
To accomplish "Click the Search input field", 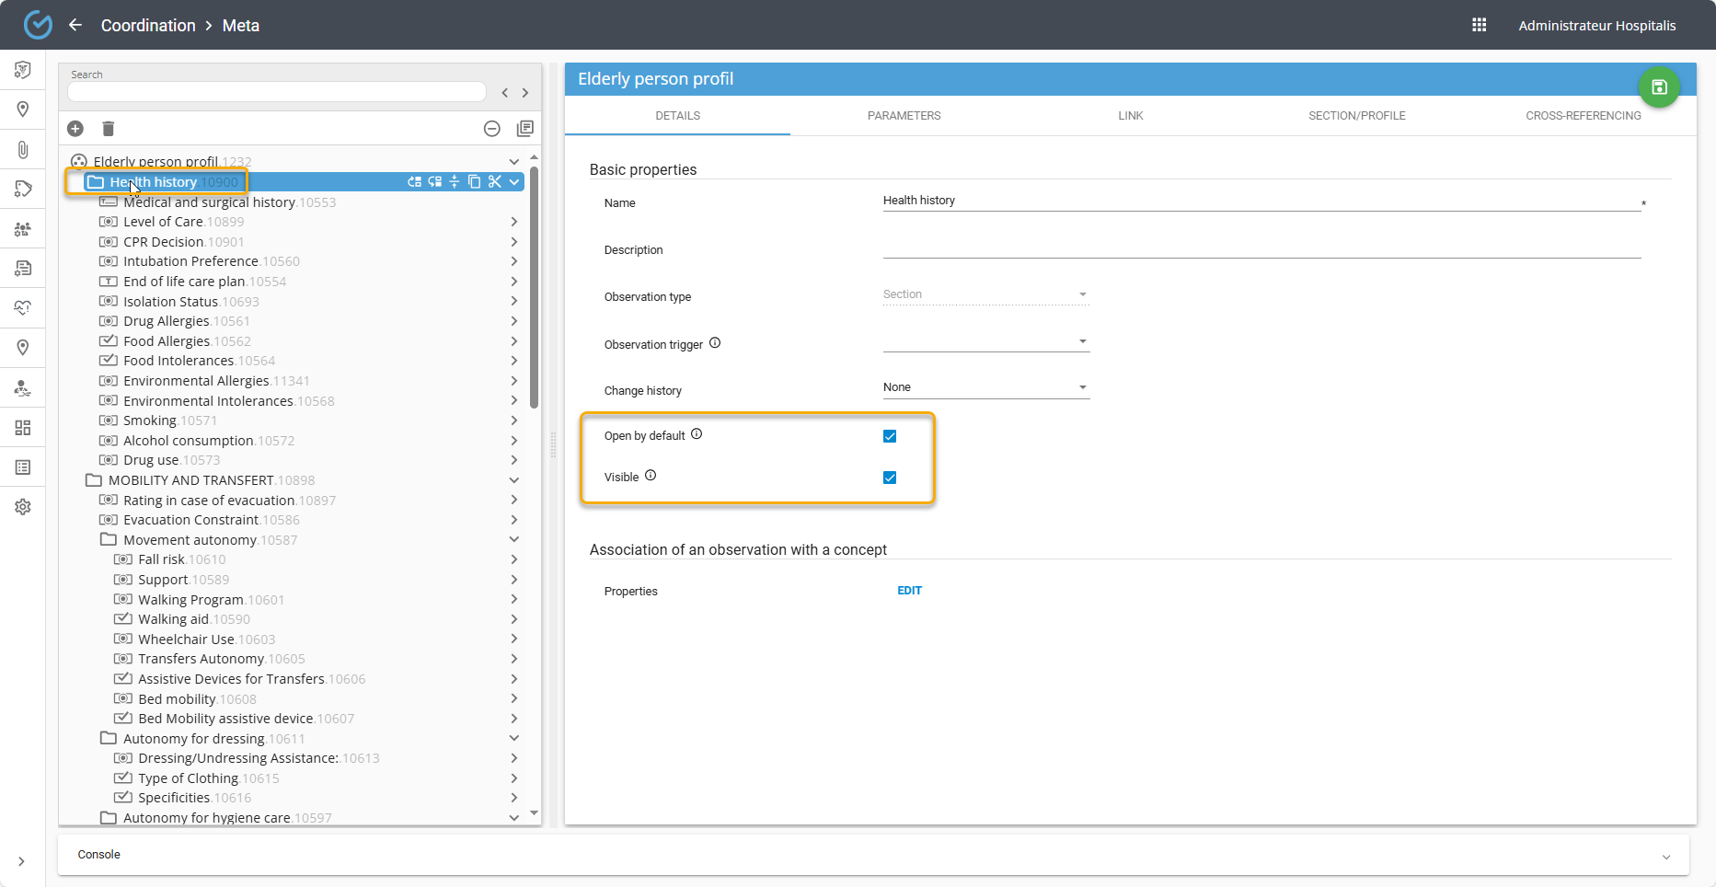I will pos(276,92).
